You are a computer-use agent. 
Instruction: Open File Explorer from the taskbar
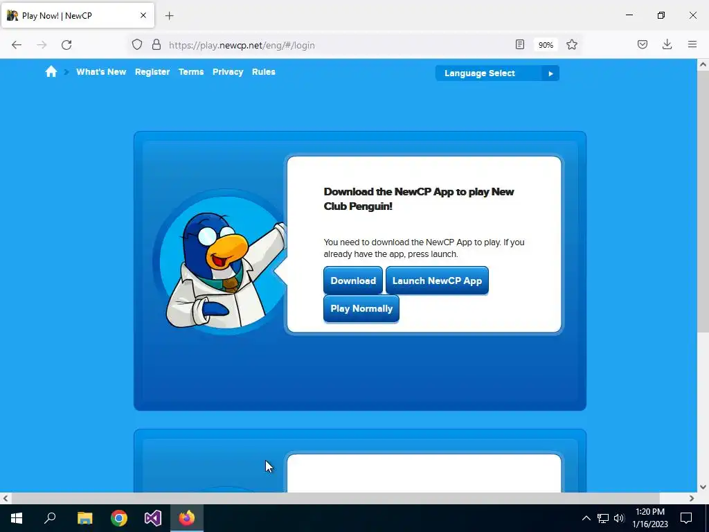pyautogui.click(x=84, y=518)
